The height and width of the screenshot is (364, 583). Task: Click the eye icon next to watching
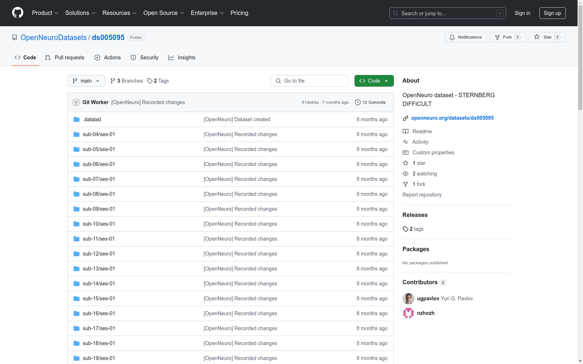coord(406,174)
